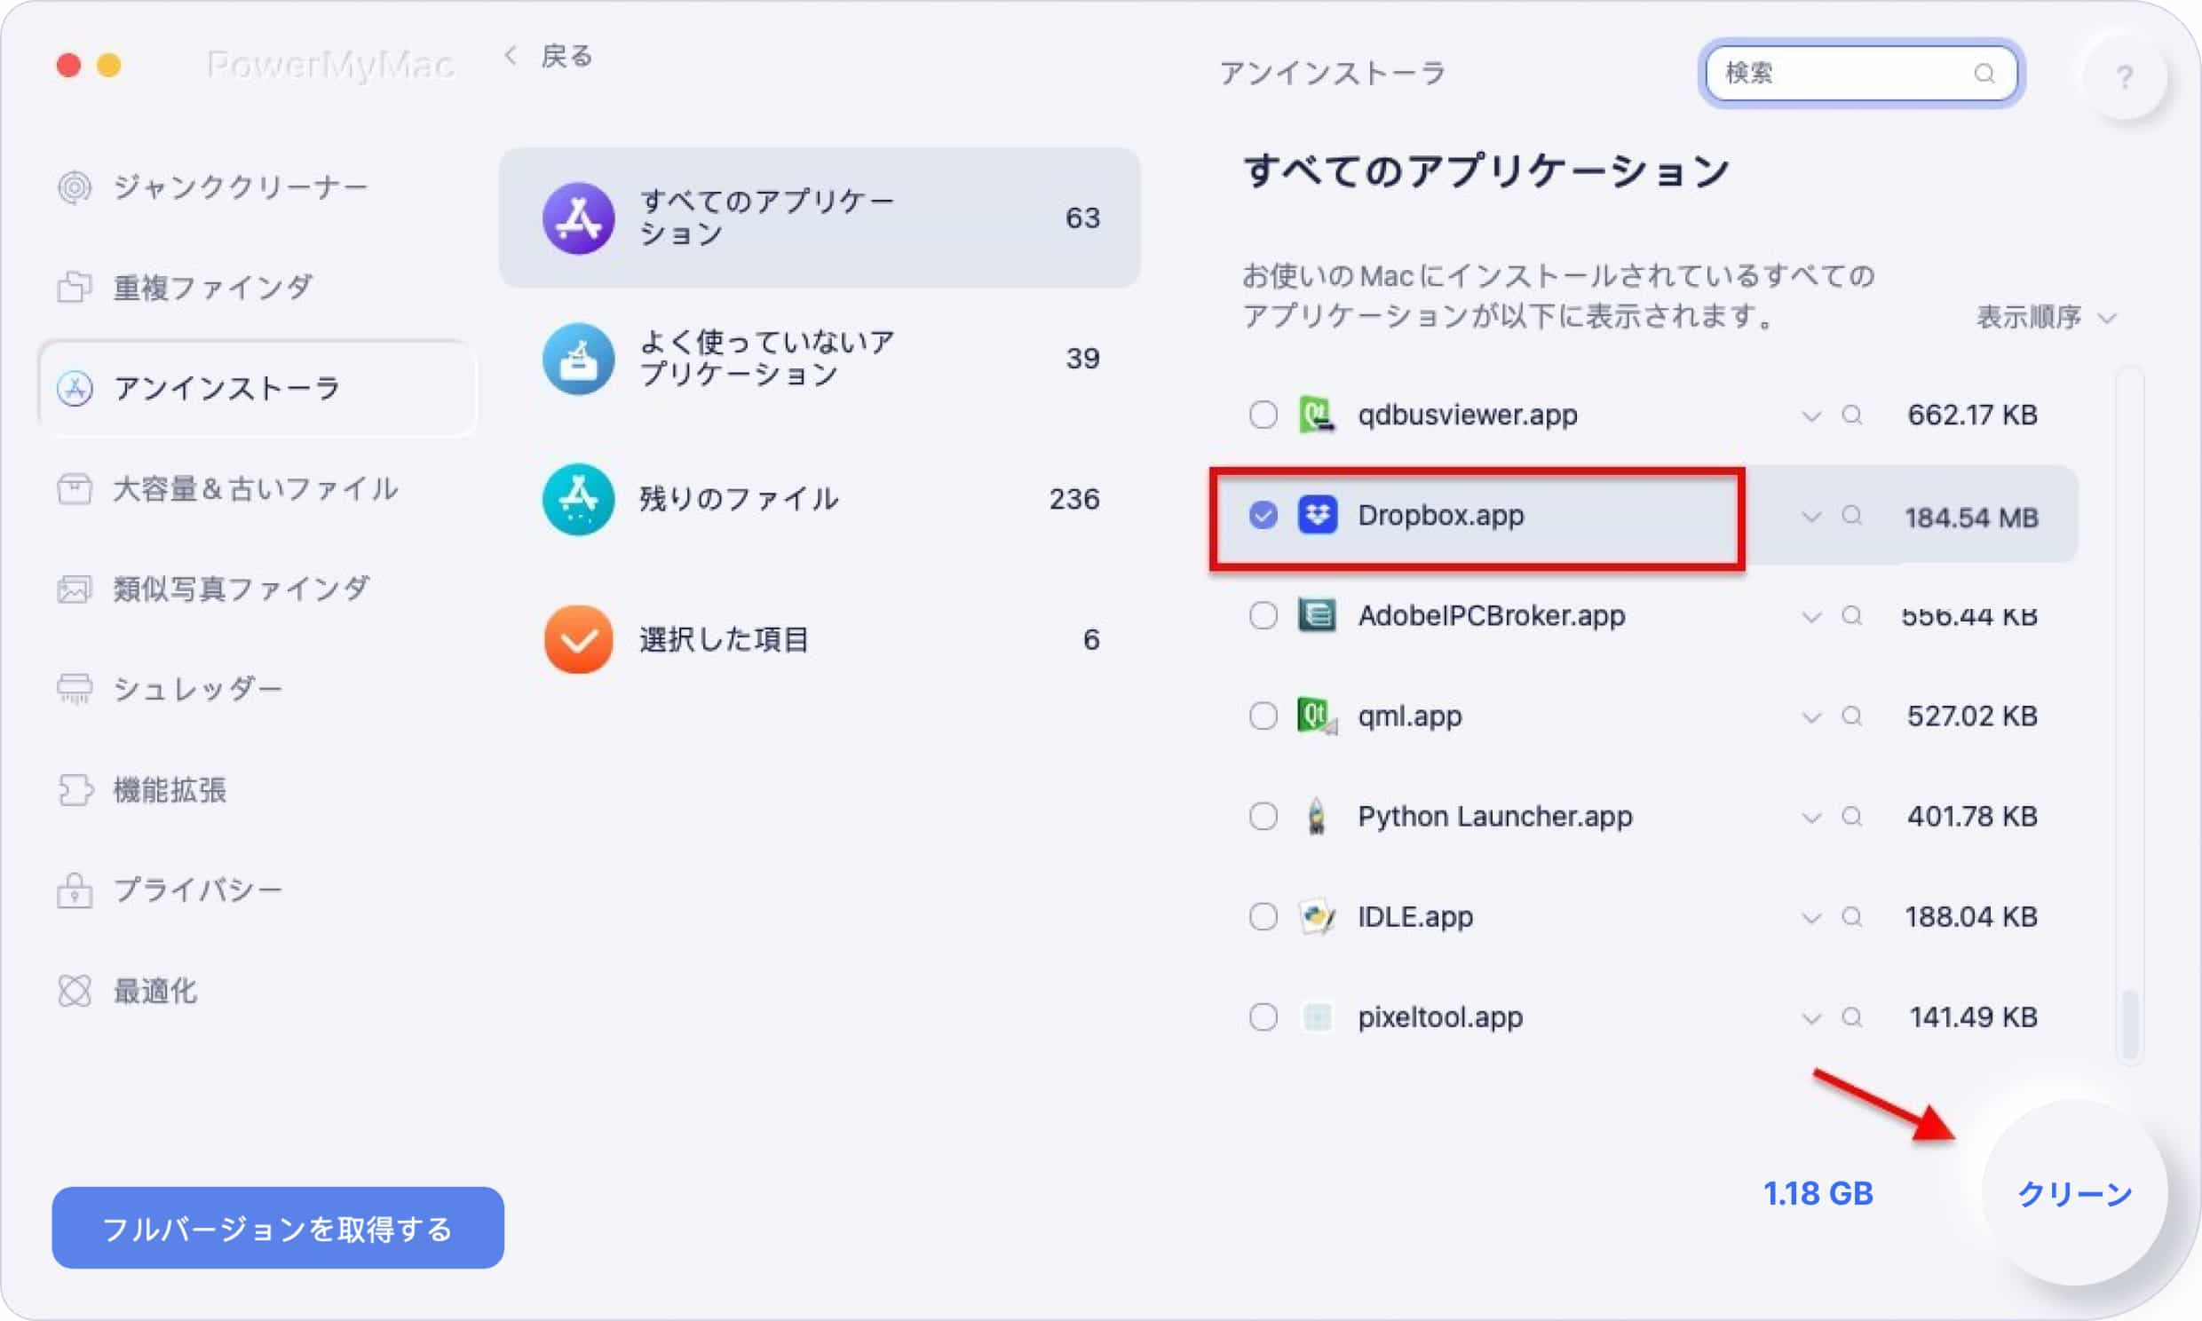Click the Python Launcher.app file name
This screenshot has height=1321, width=2202.
(1495, 816)
